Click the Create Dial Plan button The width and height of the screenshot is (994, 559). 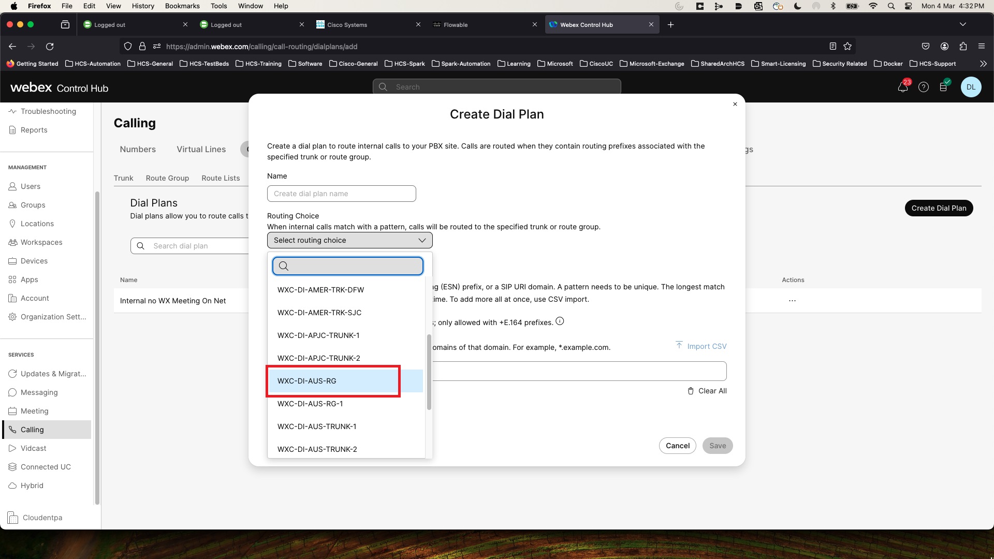click(939, 208)
